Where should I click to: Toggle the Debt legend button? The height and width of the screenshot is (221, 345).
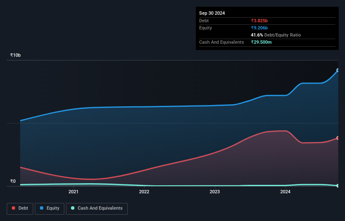20,208
